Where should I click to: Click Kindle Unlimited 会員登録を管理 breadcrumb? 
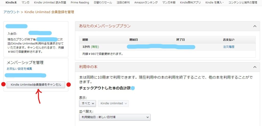coord(49,12)
